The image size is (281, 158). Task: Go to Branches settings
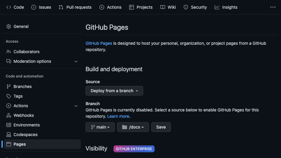coord(42,87)
